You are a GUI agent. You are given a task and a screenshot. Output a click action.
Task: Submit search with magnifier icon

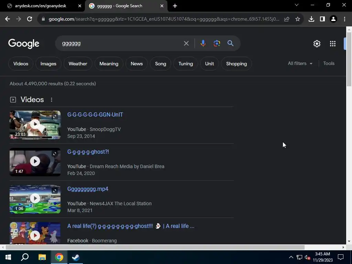[230, 43]
